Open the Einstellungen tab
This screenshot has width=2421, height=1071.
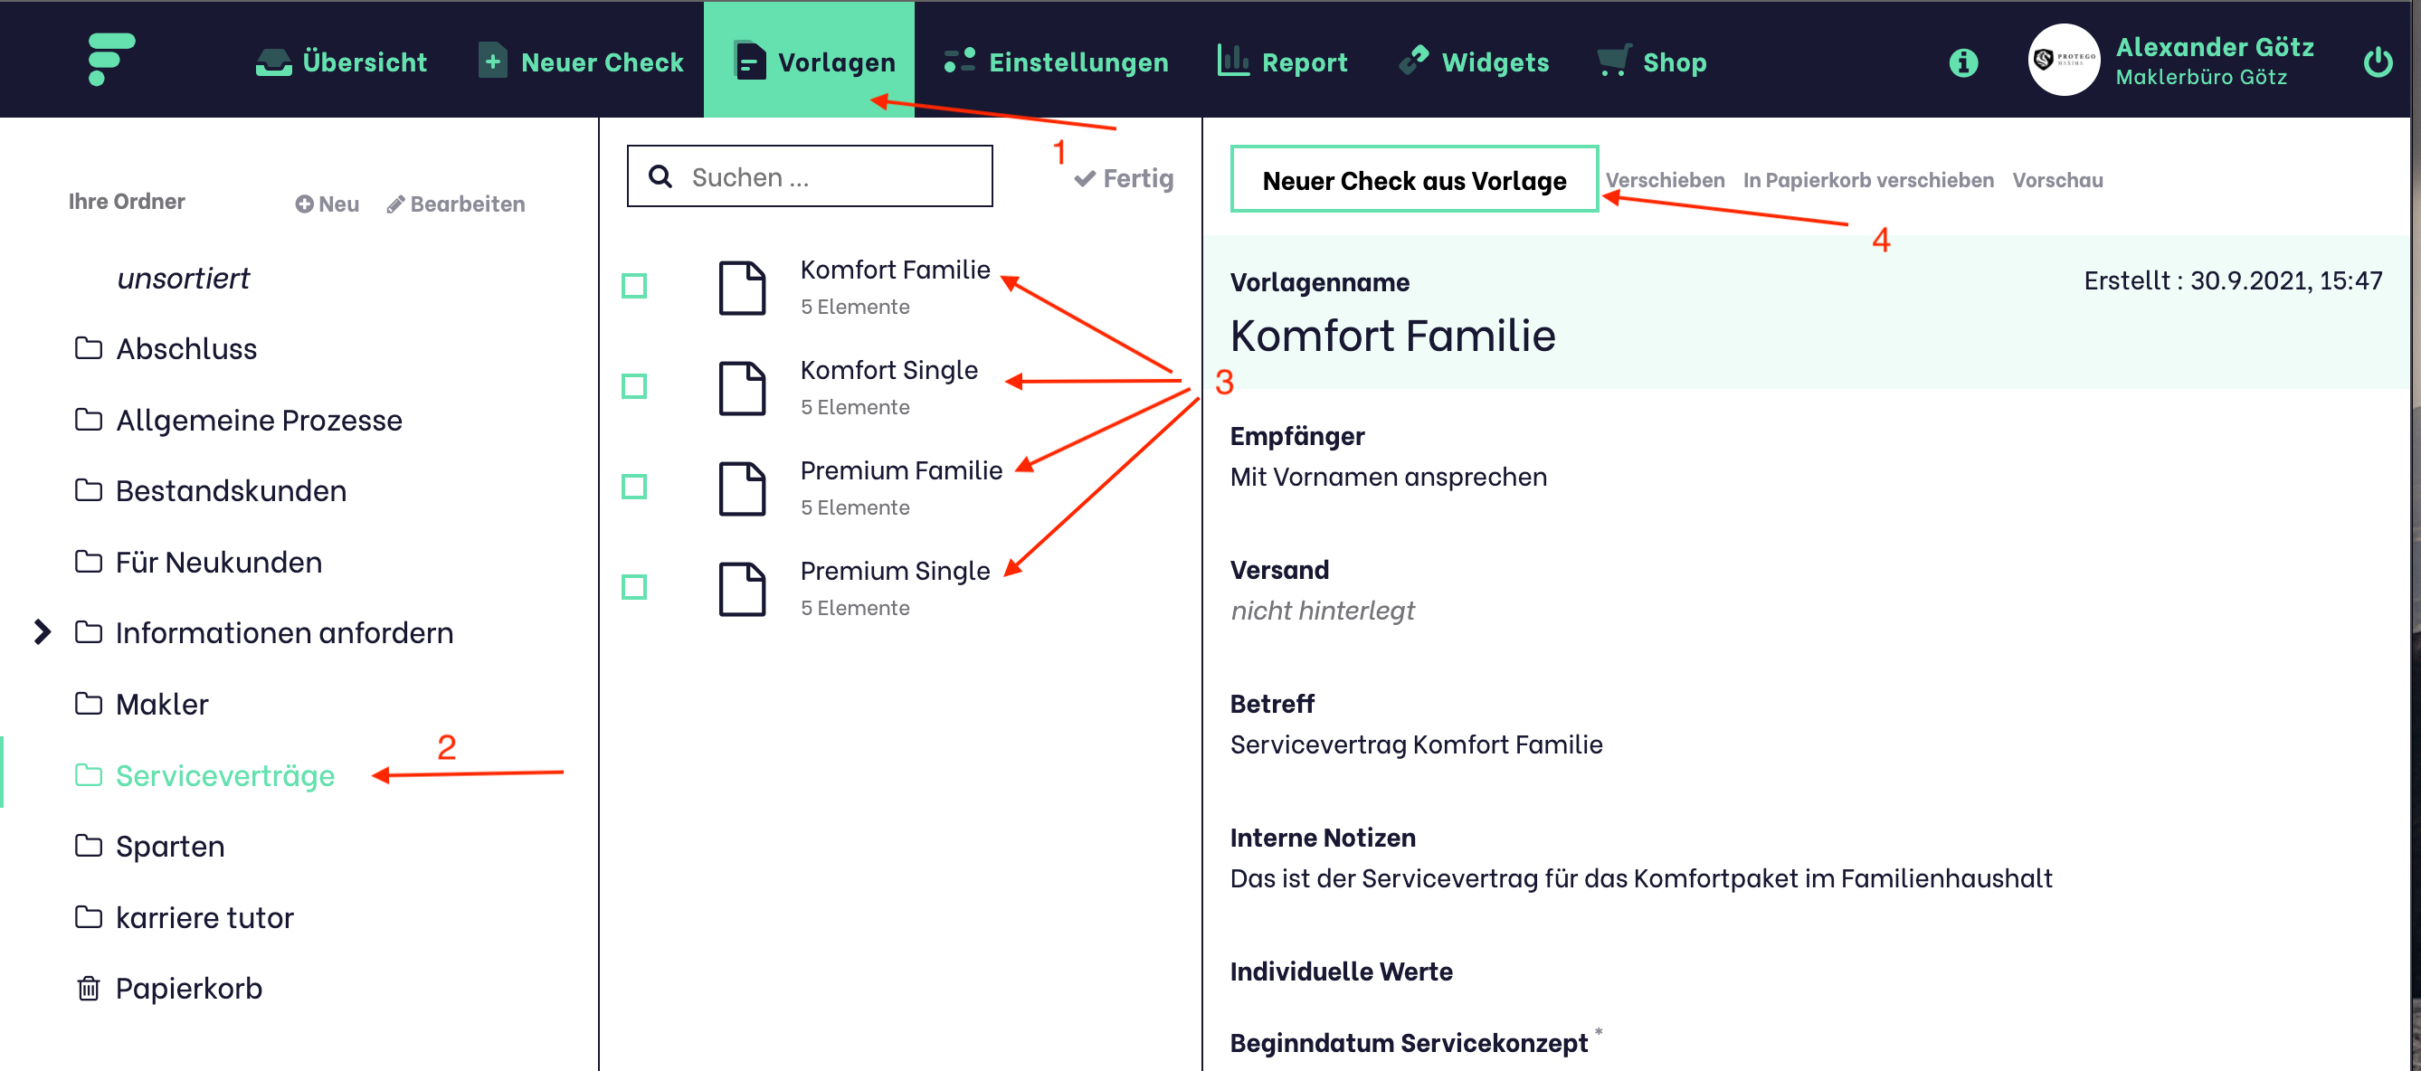tap(1056, 62)
